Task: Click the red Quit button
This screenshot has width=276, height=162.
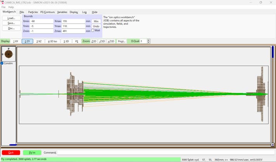Action: coord(11,153)
